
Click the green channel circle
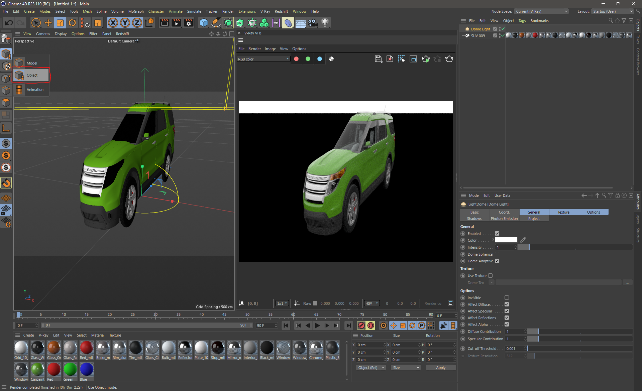[308, 59]
